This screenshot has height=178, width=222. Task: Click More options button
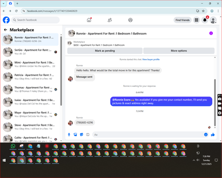(x=179, y=51)
